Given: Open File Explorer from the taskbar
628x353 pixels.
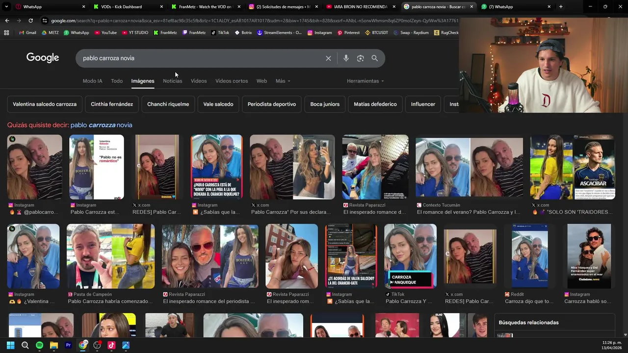Looking at the screenshot, I should [54, 345].
